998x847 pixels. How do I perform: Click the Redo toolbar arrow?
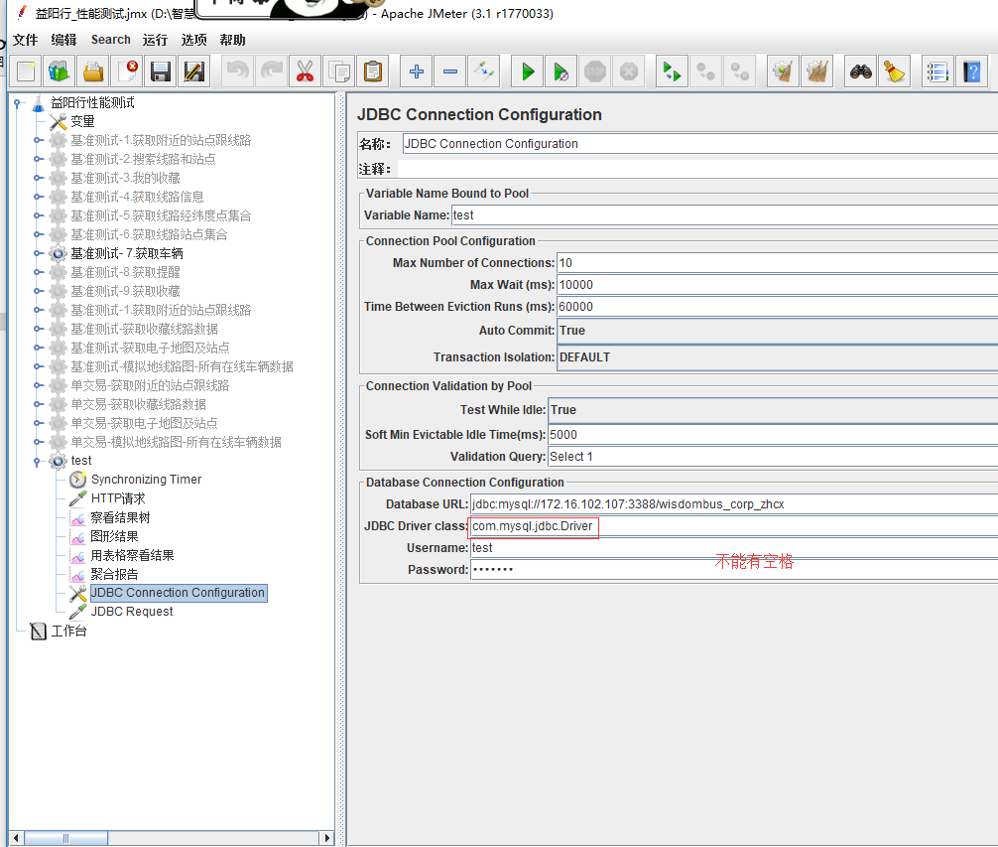(x=272, y=71)
